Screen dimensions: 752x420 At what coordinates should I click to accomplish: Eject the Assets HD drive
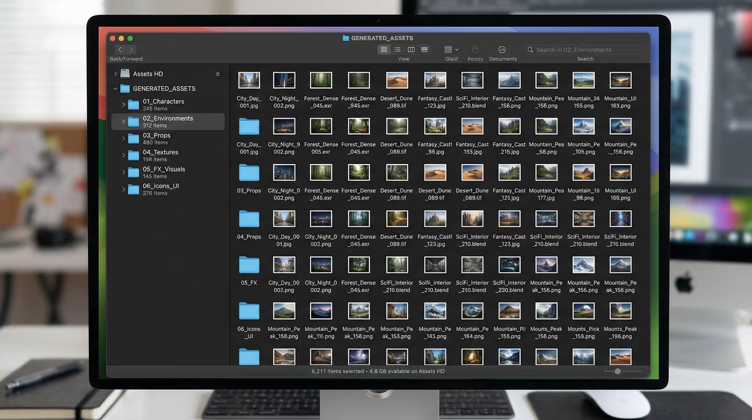pos(218,74)
